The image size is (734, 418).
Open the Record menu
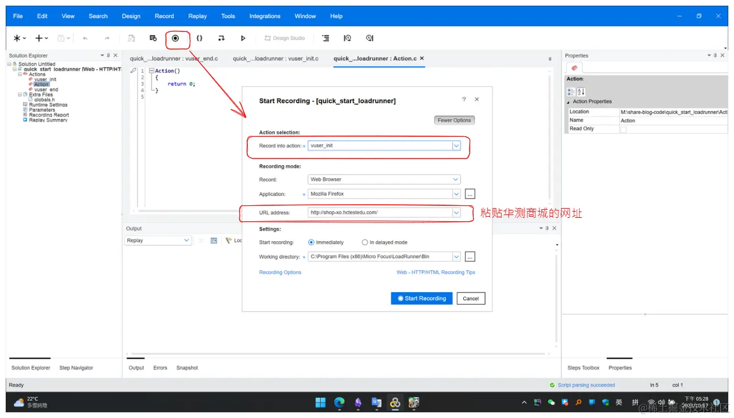pyautogui.click(x=164, y=16)
